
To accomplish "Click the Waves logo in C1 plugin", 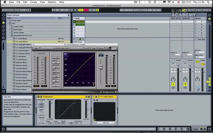I will coord(113,48).
